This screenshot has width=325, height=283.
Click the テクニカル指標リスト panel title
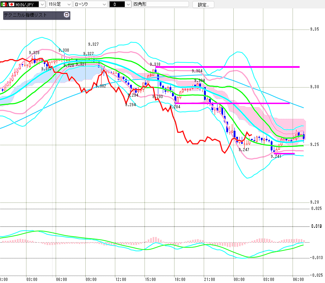pyautogui.click(x=25, y=15)
